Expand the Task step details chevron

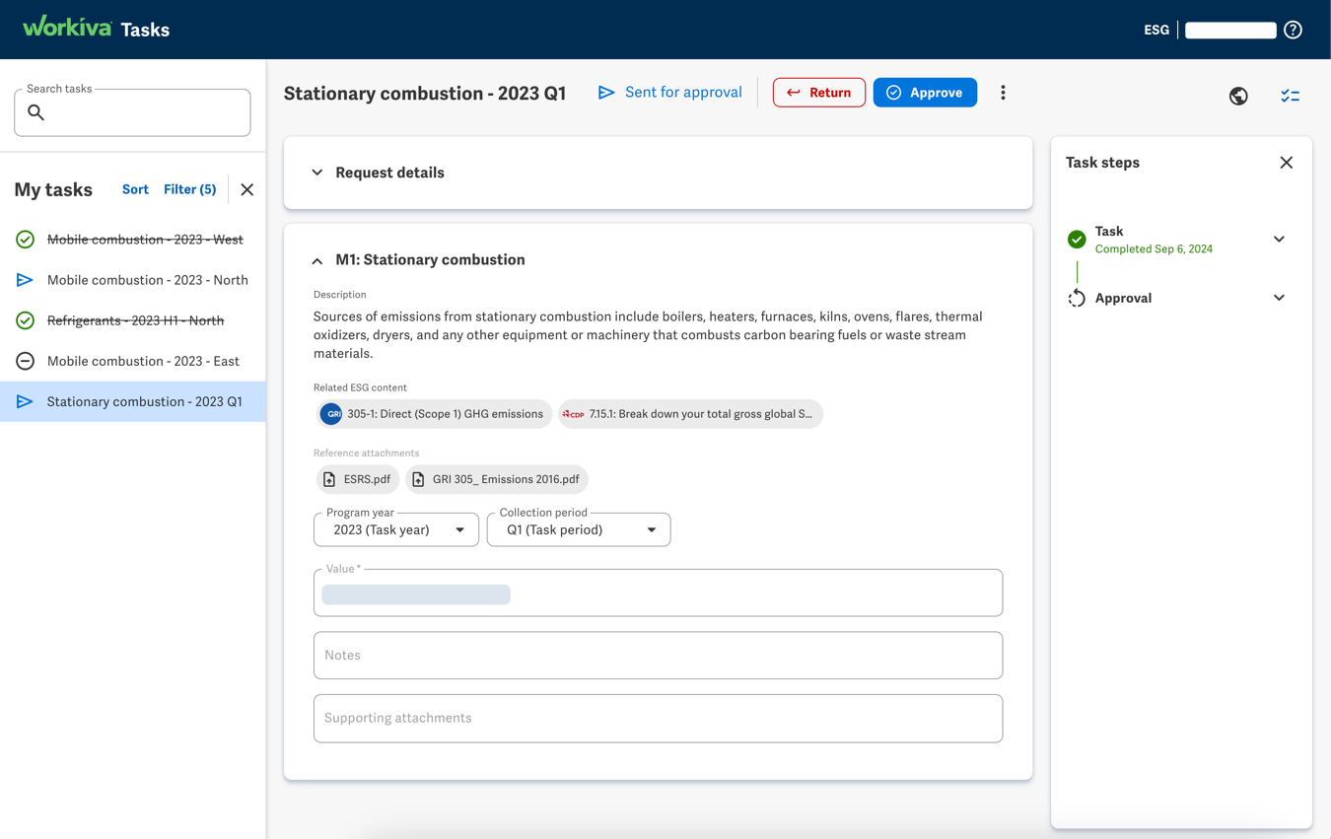pyautogui.click(x=1279, y=240)
